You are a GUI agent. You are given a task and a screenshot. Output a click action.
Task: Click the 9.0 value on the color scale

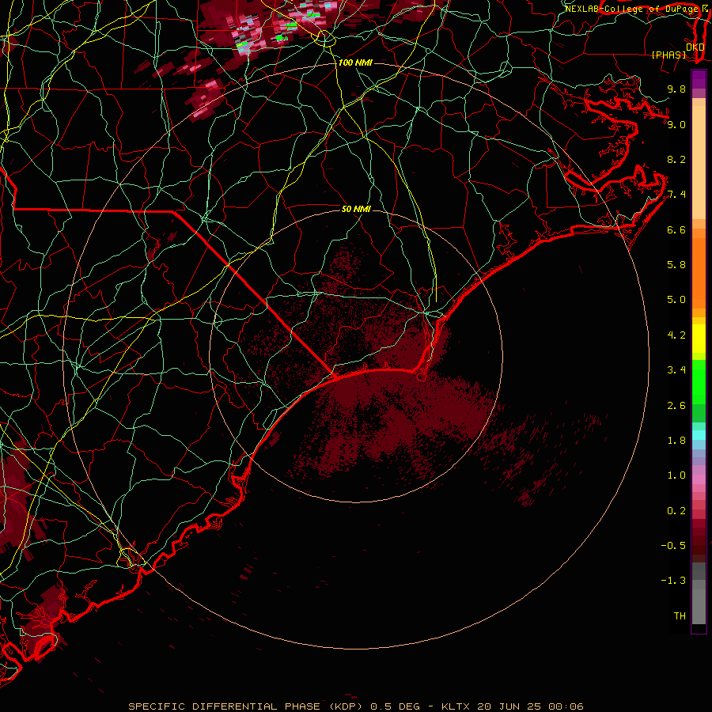point(676,124)
